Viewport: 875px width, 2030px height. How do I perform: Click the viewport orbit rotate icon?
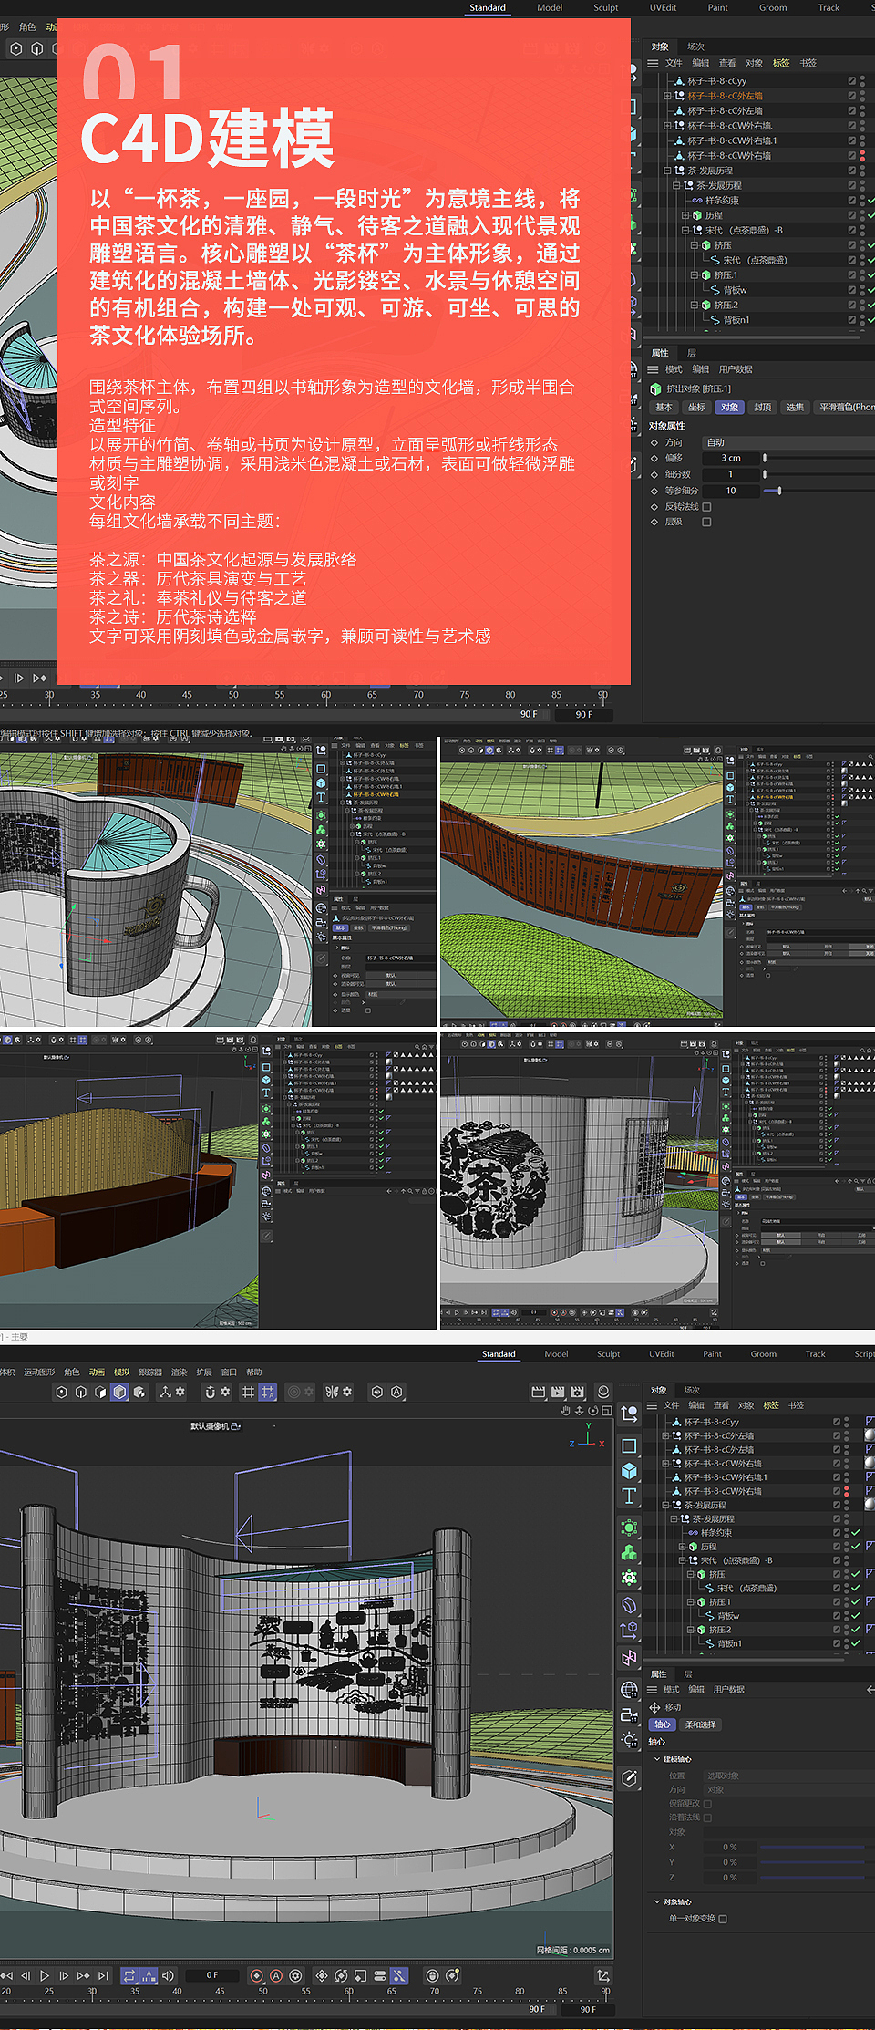point(592,1410)
